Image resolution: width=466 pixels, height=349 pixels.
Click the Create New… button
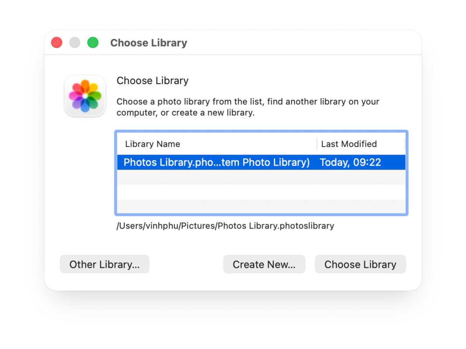[x=264, y=264]
